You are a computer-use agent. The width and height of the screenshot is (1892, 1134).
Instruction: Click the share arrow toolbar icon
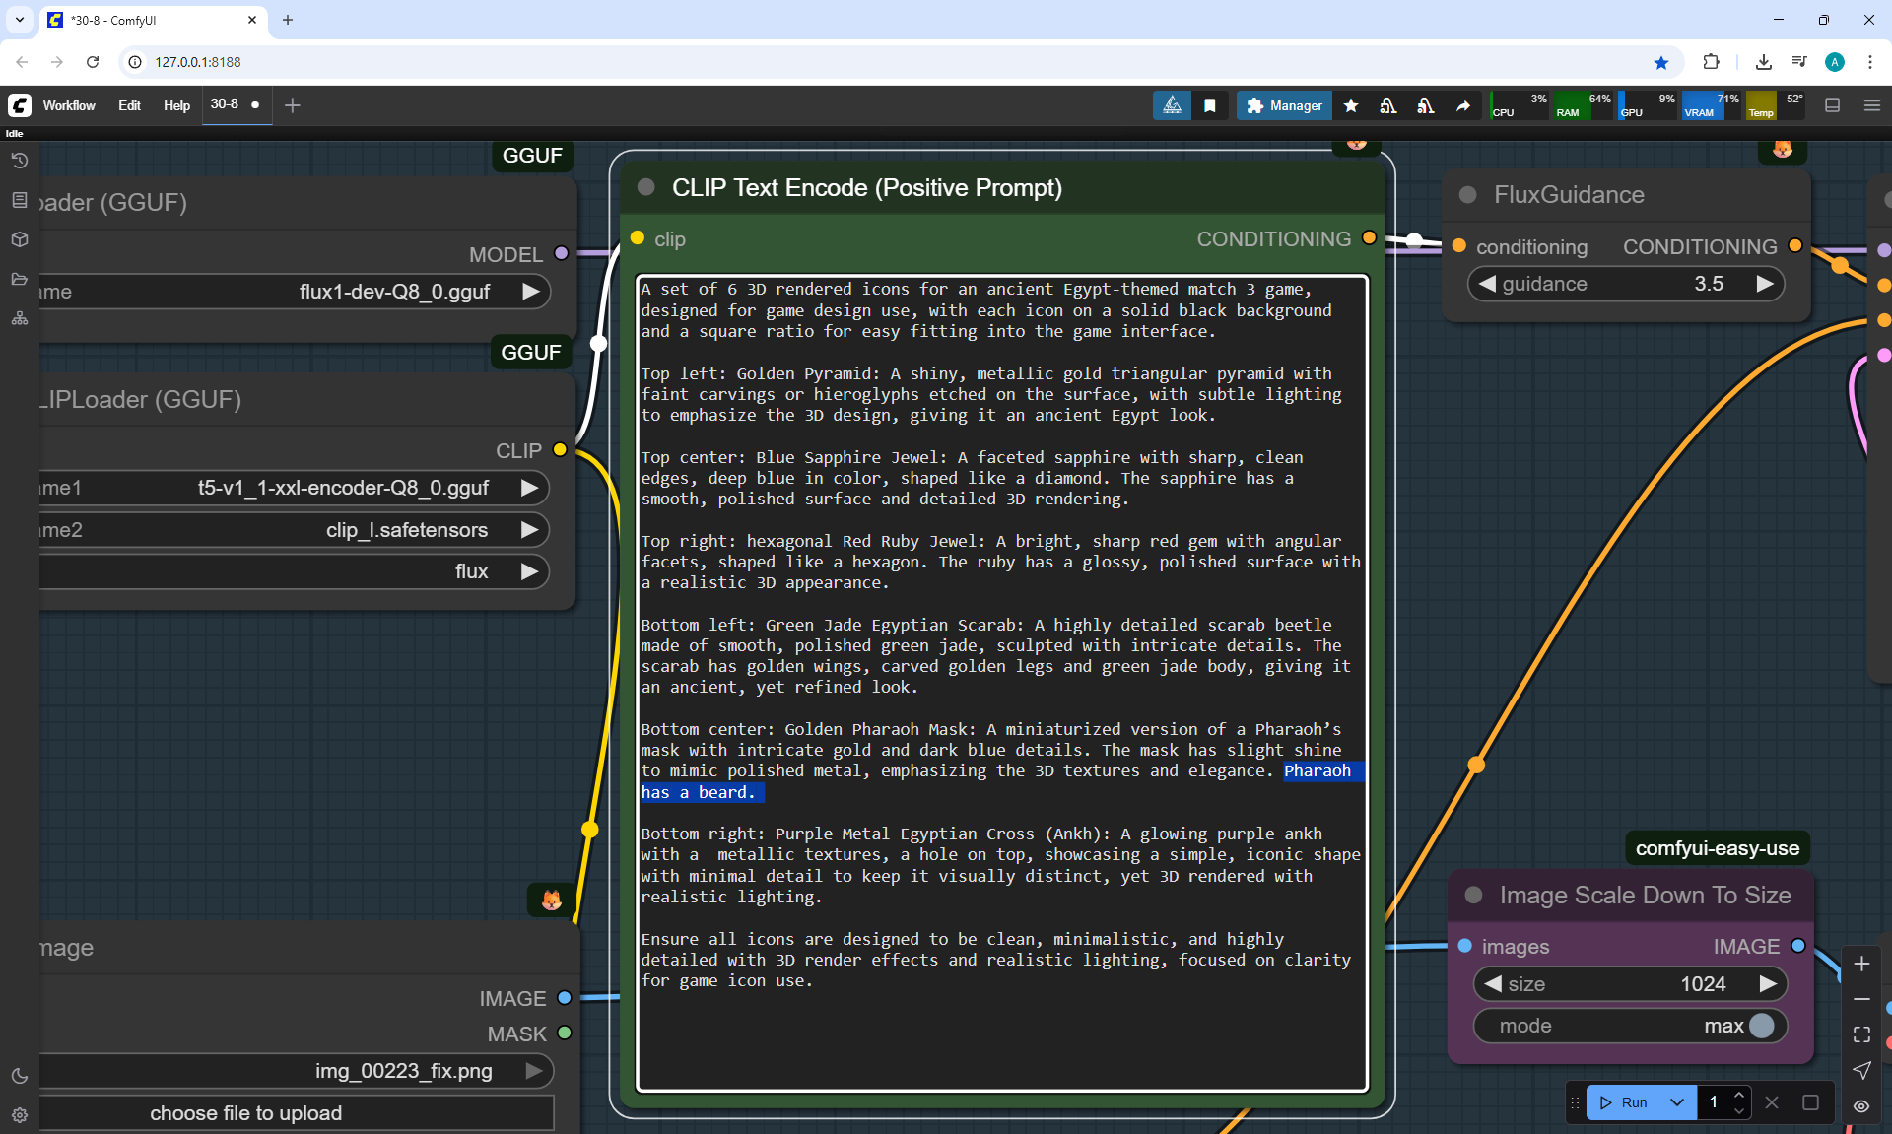(1463, 105)
